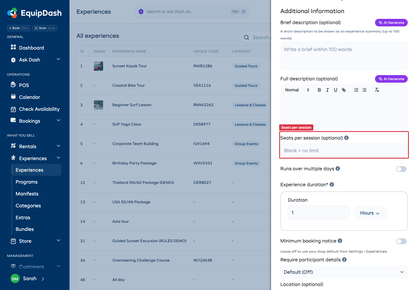Open the Calendar in sidebar
The image size is (417, 290).
(29, 97)
